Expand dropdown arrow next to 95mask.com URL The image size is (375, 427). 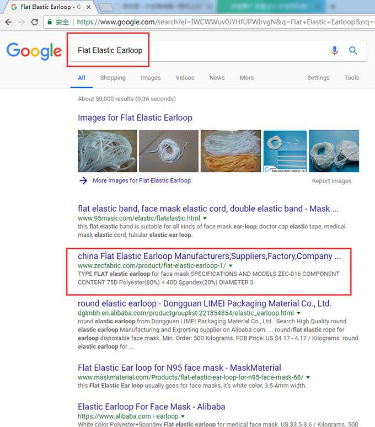[x=205, y=218]
